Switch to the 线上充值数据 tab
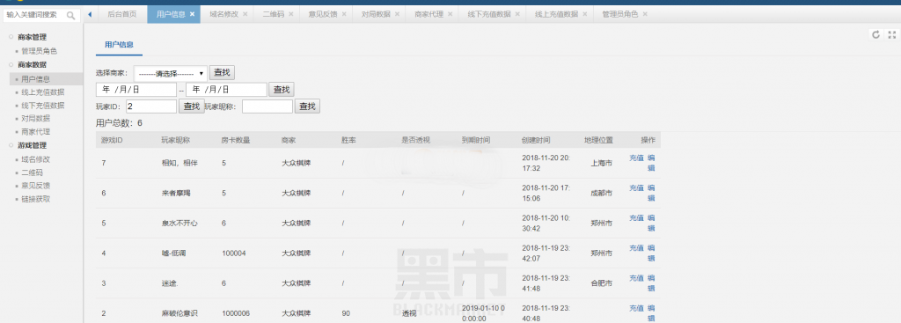The image size is (901, 323). click(x=556, y=14)
